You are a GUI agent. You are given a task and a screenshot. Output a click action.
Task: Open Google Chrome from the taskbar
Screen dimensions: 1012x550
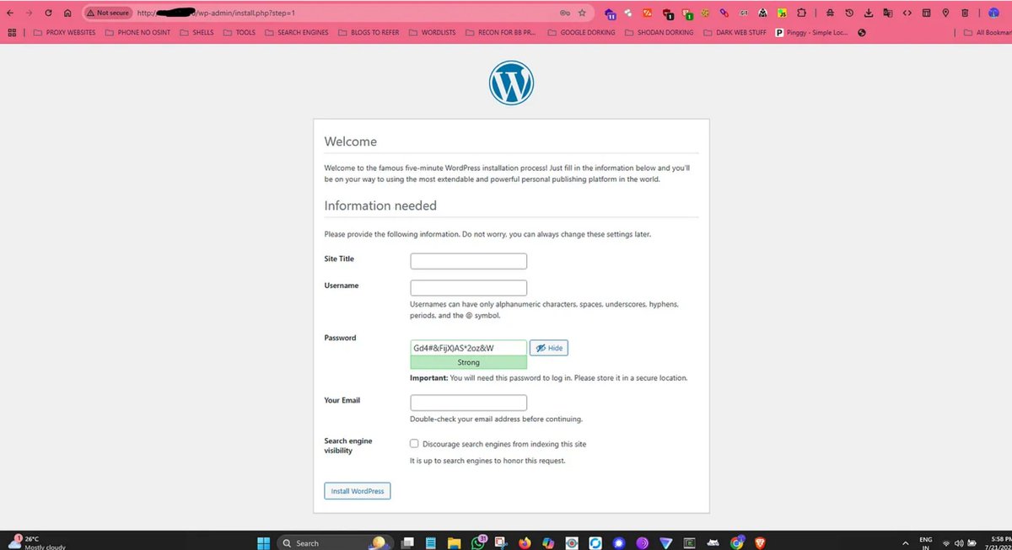(737, 542)
